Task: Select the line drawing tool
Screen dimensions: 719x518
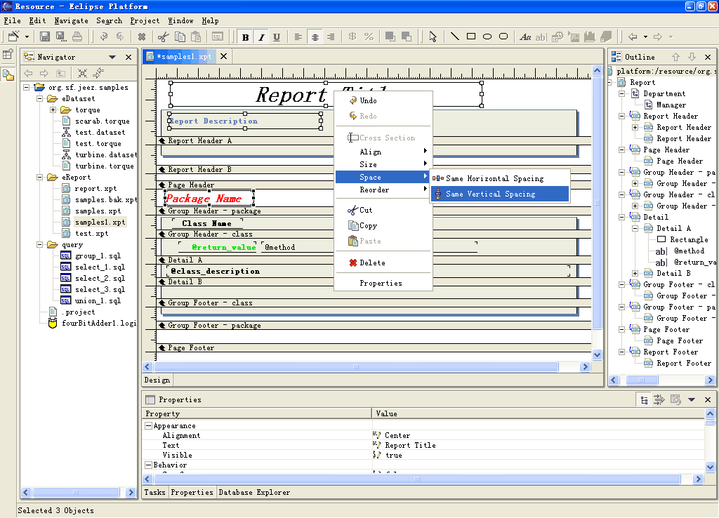Action: click(x=454, y=36)
